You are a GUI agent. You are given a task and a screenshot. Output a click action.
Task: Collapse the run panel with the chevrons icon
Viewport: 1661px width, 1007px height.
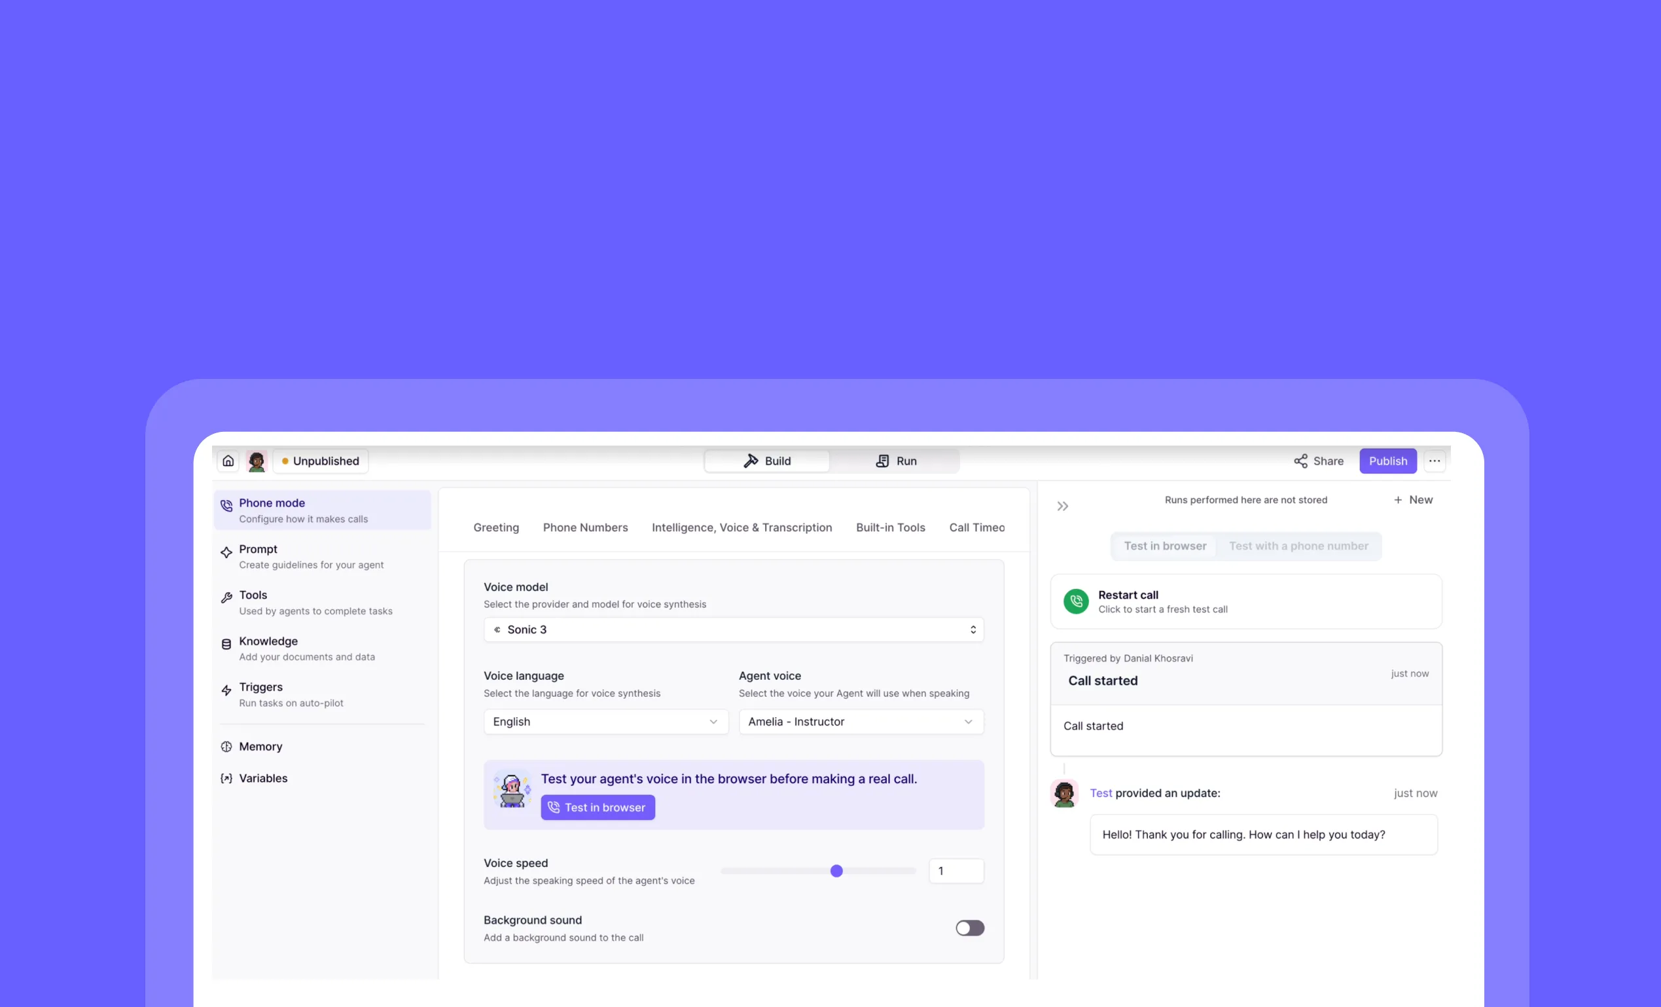pos(1062,506)
